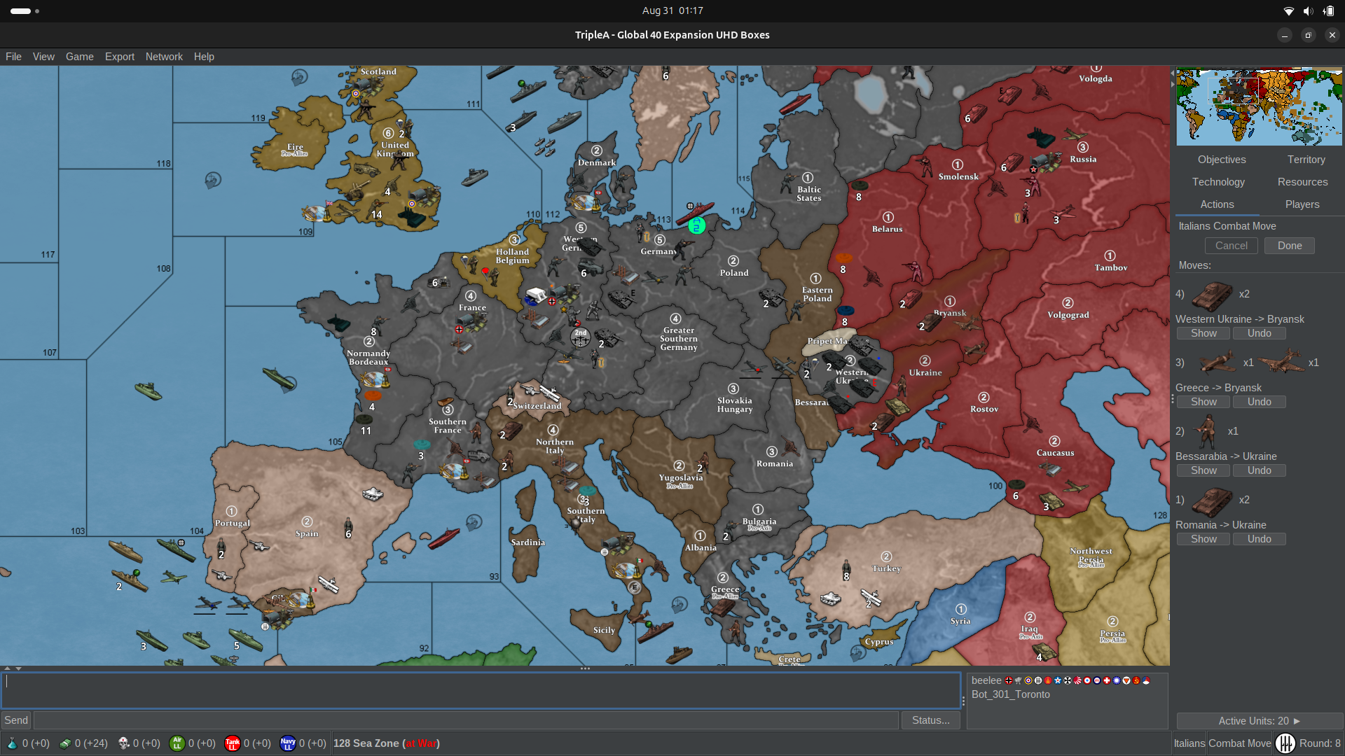1345x756 pixels.
Task: Click the upper collapse arrow on right panel divider
Action: 1172,72
